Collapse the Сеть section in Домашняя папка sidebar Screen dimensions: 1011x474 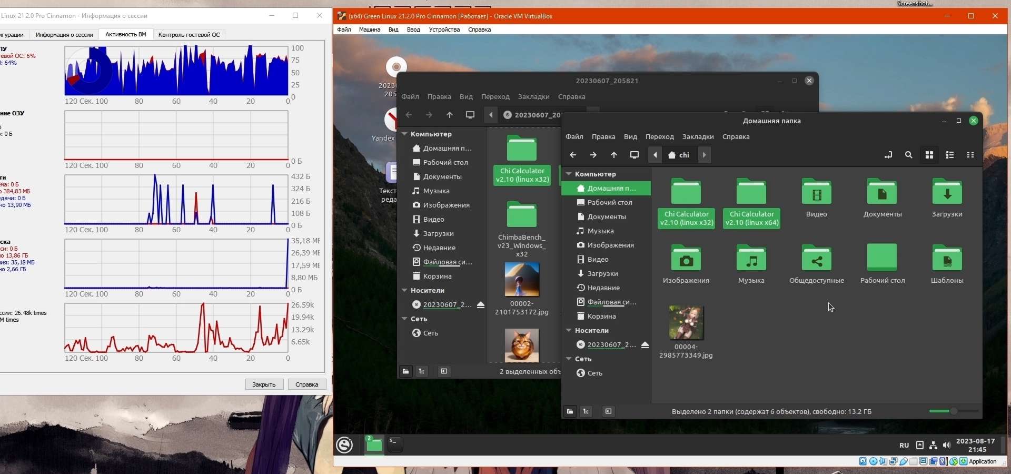(569, 359)
